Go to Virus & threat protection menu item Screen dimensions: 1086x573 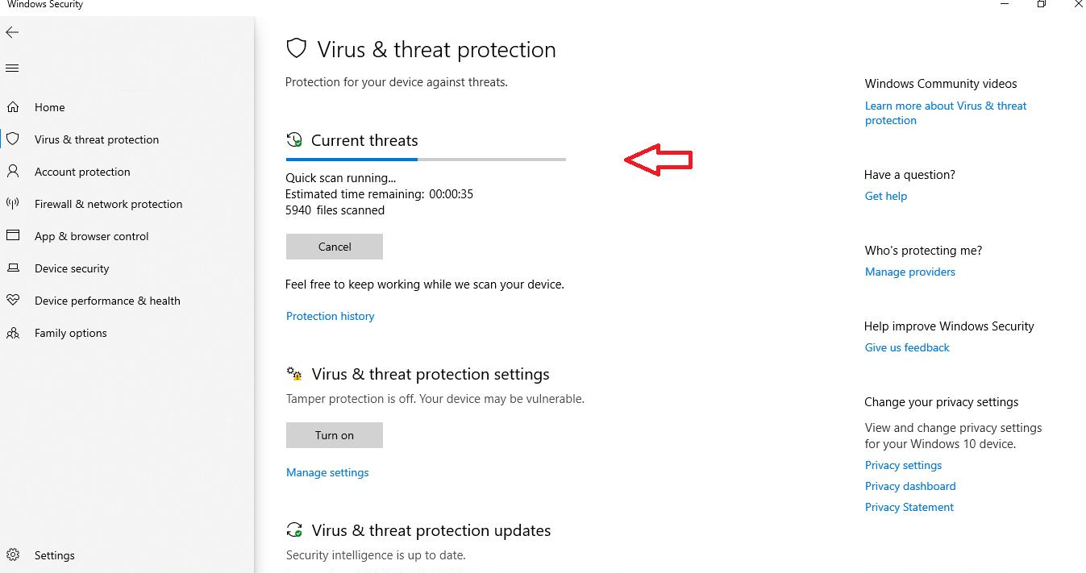tap(97, 139)
